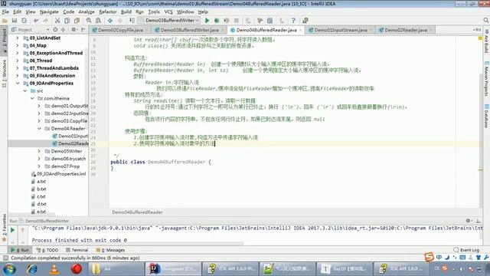Screen dimensions: 490x276
Task: Expand the Demo05Writer package
Action: pyautogui.click(x=39, y=151)
